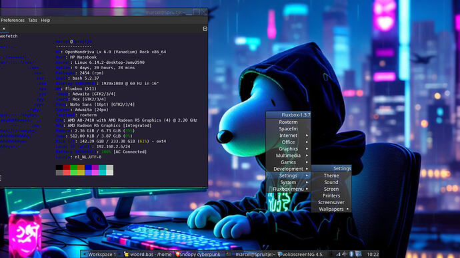Expand the System submenu

point(288,182)
